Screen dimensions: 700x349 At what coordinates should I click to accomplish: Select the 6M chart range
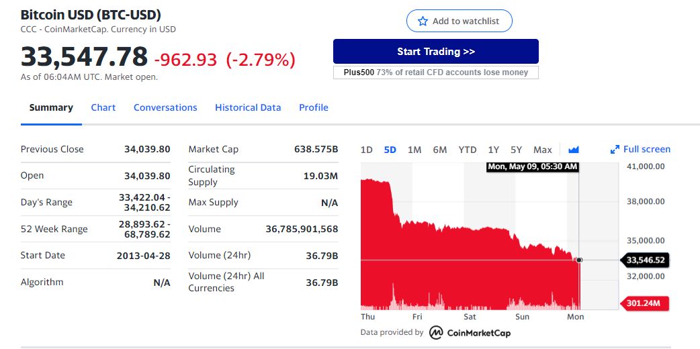(x=440, y=150)
